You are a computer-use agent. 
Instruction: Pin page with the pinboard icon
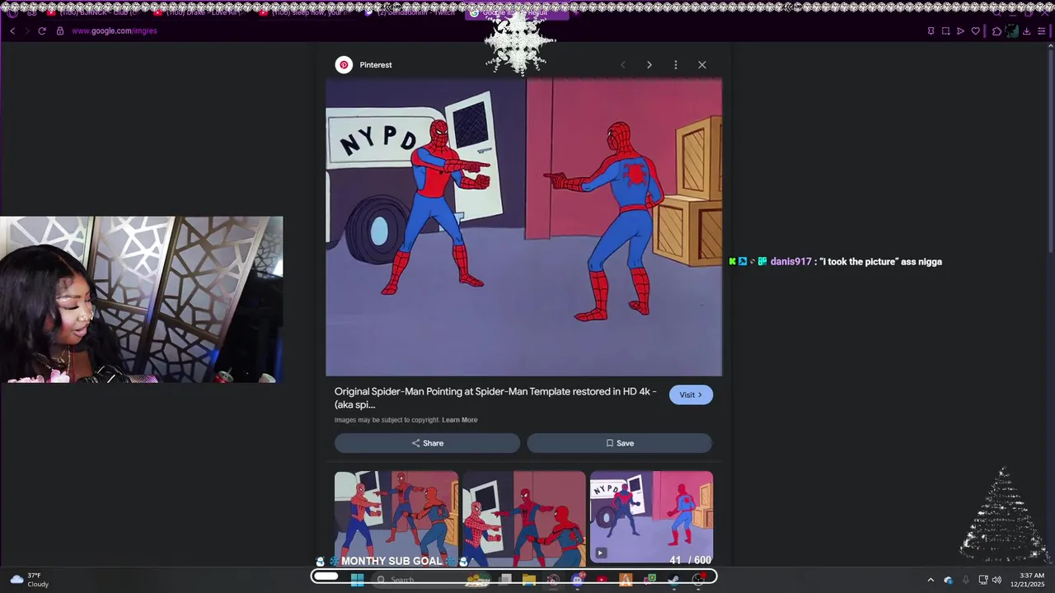(931, 31)
